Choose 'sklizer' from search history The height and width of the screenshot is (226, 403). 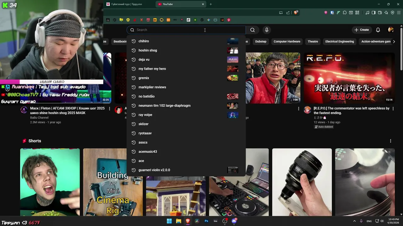186,124
